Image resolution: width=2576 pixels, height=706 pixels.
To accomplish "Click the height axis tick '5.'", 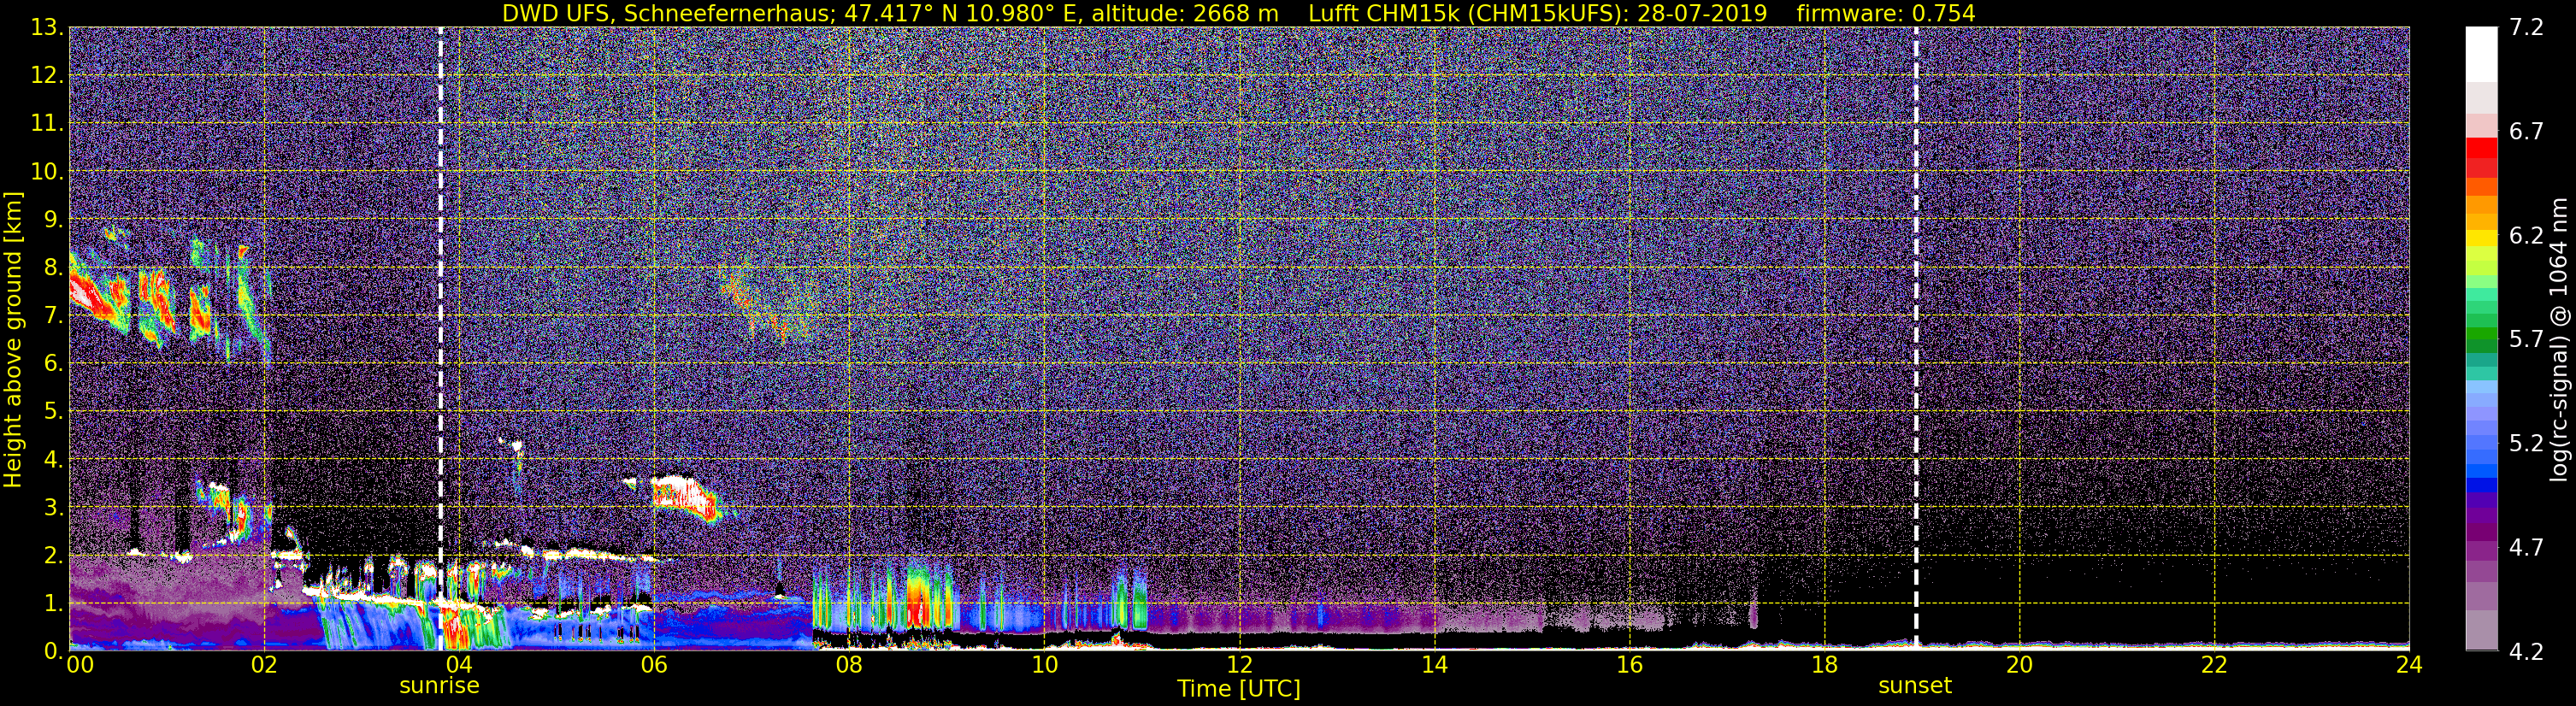I will [52, 412].
